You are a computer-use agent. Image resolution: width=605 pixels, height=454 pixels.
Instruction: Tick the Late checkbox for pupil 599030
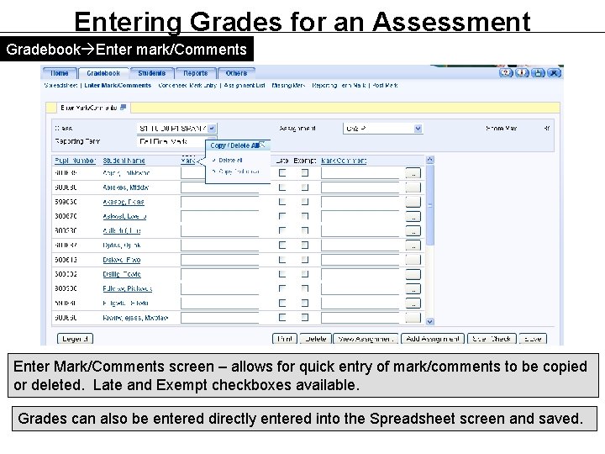[282, 202]
